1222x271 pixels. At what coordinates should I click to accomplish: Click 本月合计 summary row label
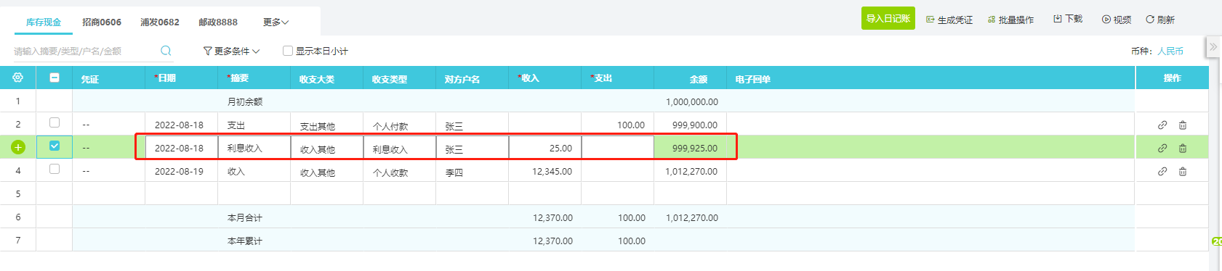coord(245,218)
